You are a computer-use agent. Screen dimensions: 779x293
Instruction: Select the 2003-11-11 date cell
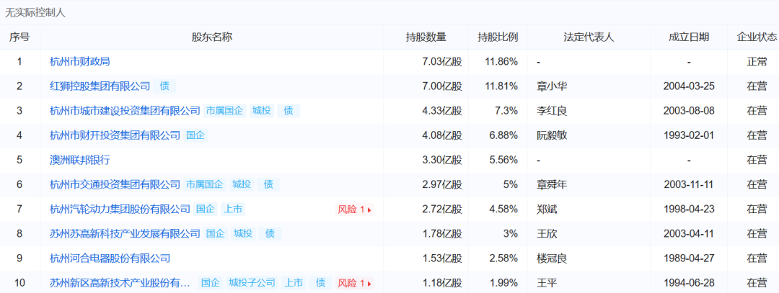pos(689,185)
